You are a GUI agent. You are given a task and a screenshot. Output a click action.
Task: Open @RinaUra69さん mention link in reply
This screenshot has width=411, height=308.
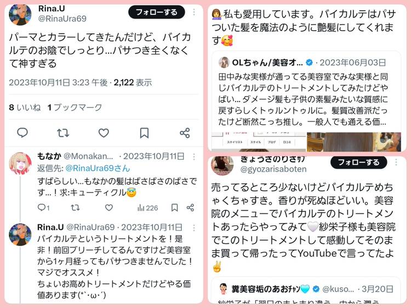(x=98, y=168)
